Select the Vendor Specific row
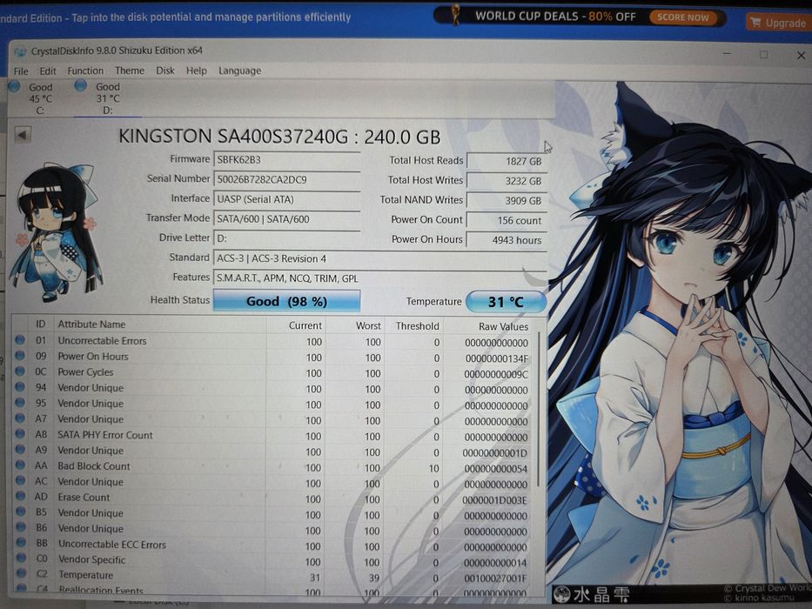 273,561
